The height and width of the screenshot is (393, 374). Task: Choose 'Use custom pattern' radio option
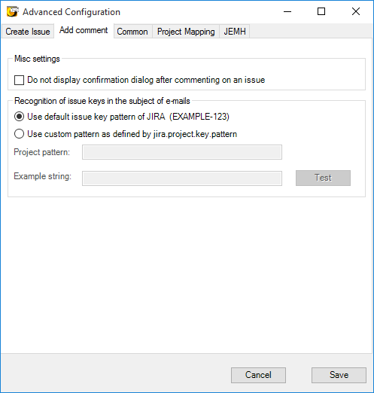(20, 134)
